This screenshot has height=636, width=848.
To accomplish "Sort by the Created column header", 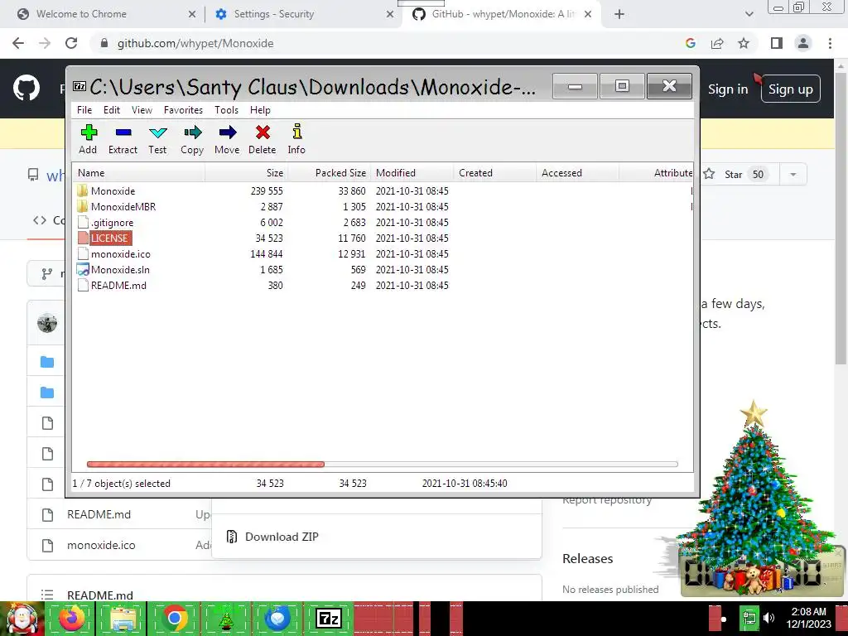I will (x=495, y=173).
